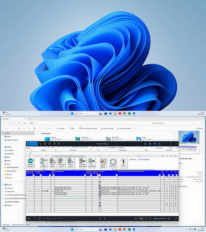Expand the Acer (C:) drive node

pyautogui.click(x=3, y=188)
